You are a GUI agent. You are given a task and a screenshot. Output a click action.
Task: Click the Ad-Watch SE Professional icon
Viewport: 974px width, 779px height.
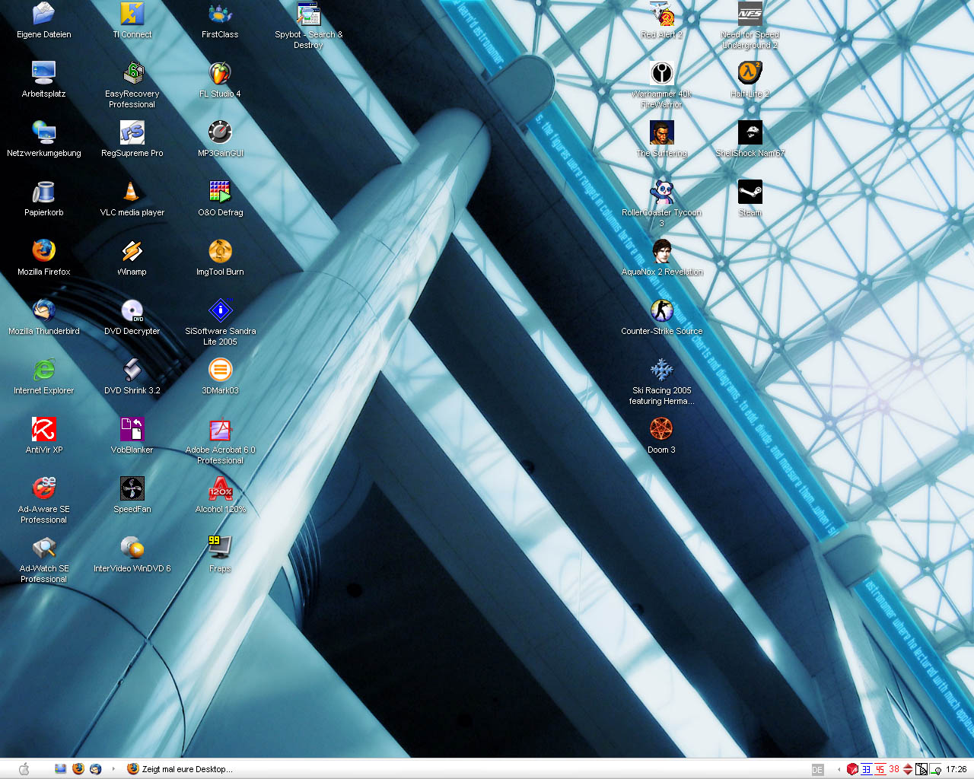click(44, 548)
